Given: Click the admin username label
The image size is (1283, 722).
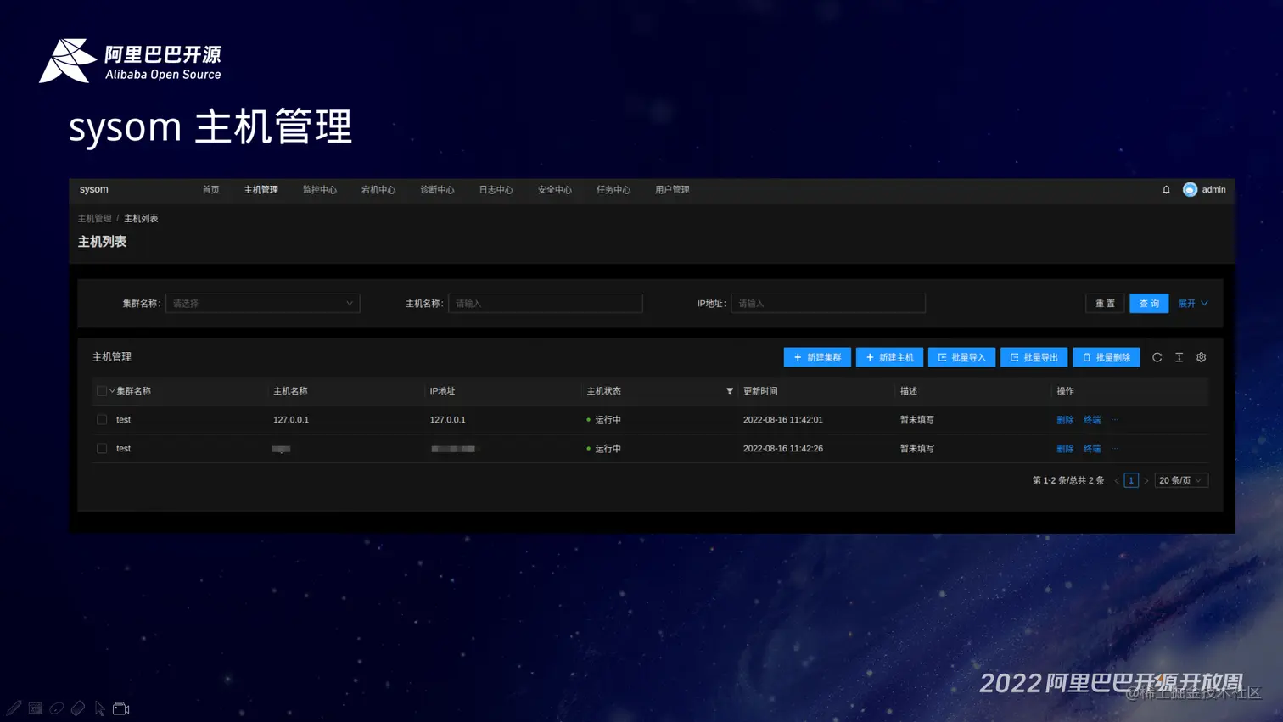Looking at the screenshot, I should [1213, 190].
